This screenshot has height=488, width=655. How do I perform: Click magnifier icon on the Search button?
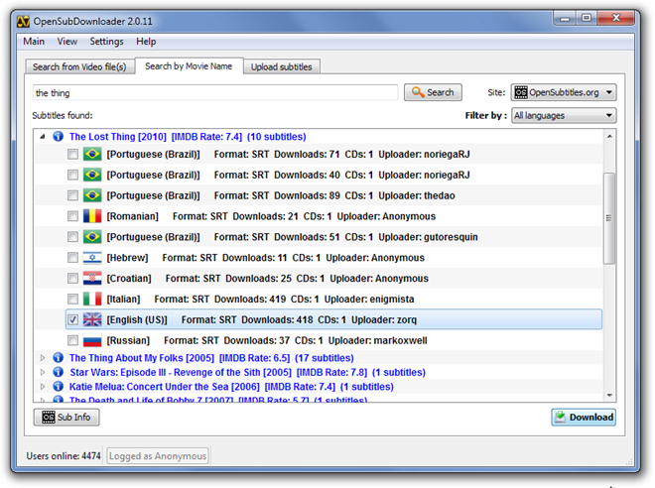click(418, 92)
